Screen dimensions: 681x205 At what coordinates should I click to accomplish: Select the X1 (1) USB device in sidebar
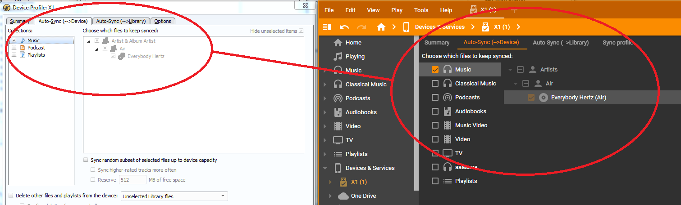pos(343,182)
